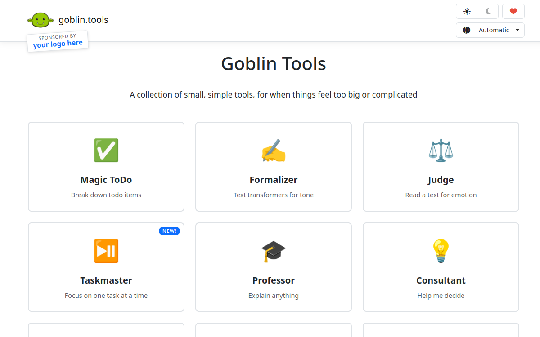Switch to light mode sun icon
This screenshot has height=337, width=540.
(x=467, y=12)
